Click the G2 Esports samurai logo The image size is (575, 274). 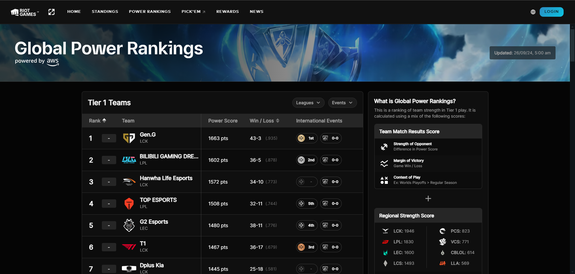(x=129, y=225)
